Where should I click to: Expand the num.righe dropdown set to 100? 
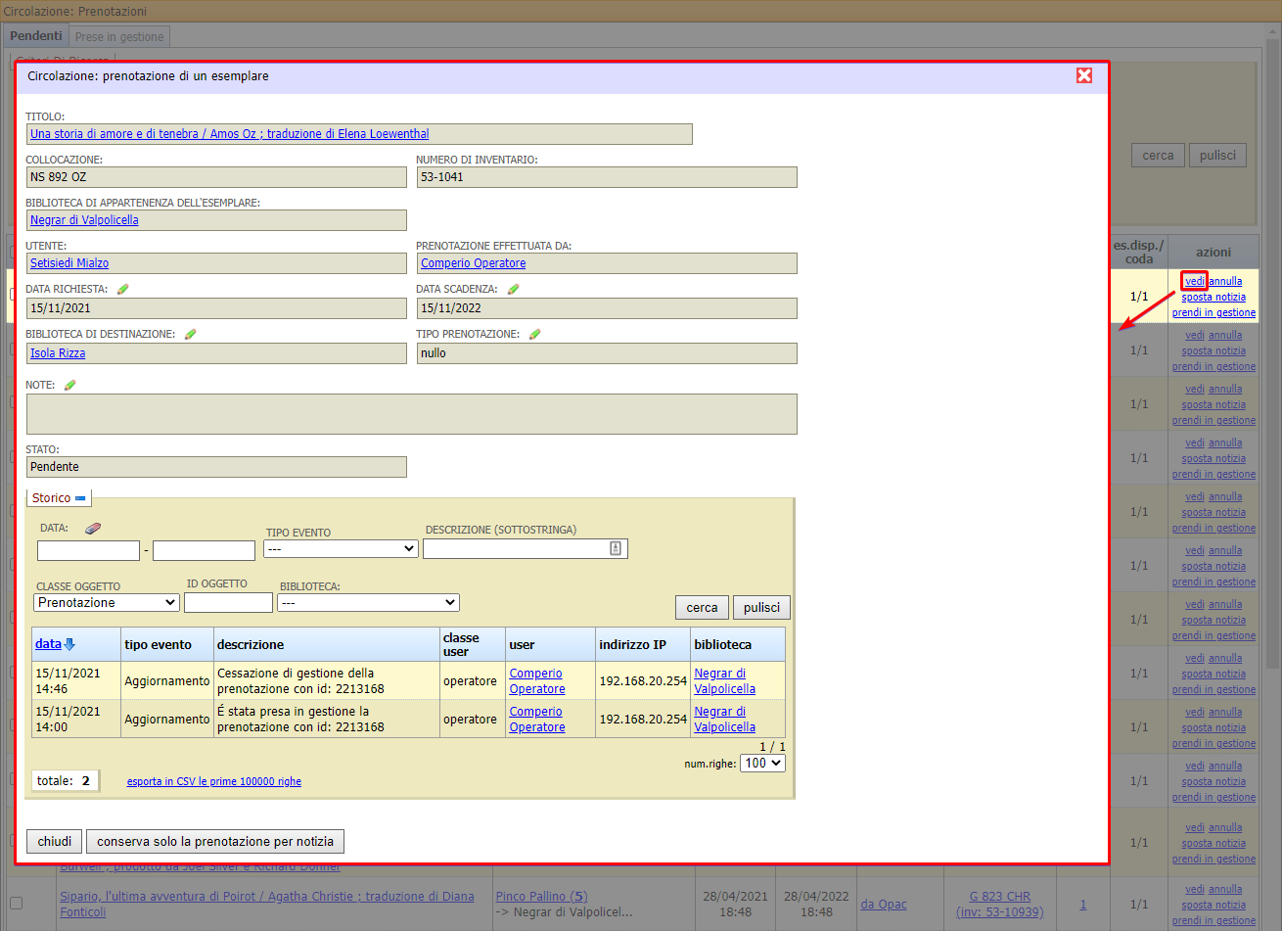coord(762,764)
